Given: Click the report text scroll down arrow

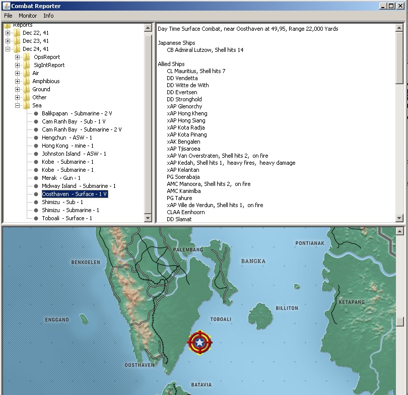Looking at the screenshot, I should tap(399, 218).
